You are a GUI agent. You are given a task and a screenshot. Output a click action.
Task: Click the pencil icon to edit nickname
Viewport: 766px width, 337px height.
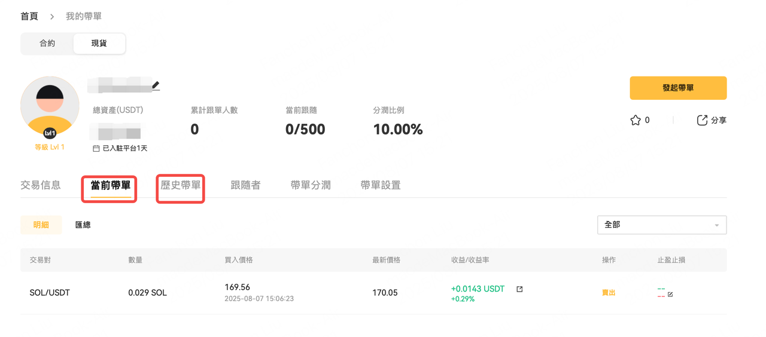click(156, 85)
